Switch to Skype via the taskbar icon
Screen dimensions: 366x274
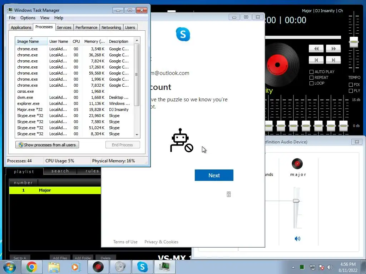coord(142,267)
